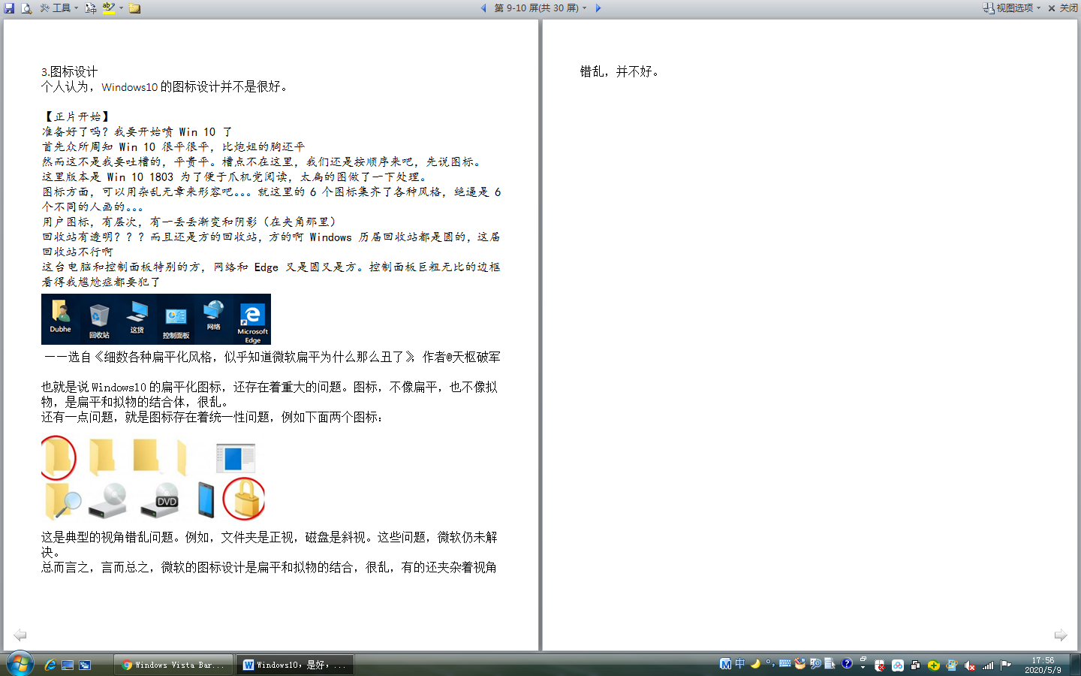Viewport: 1081px width, 676px height.
Task: Advance to the next screen with the top arrow
Action: pyautogui.click(x=598, y=8)
